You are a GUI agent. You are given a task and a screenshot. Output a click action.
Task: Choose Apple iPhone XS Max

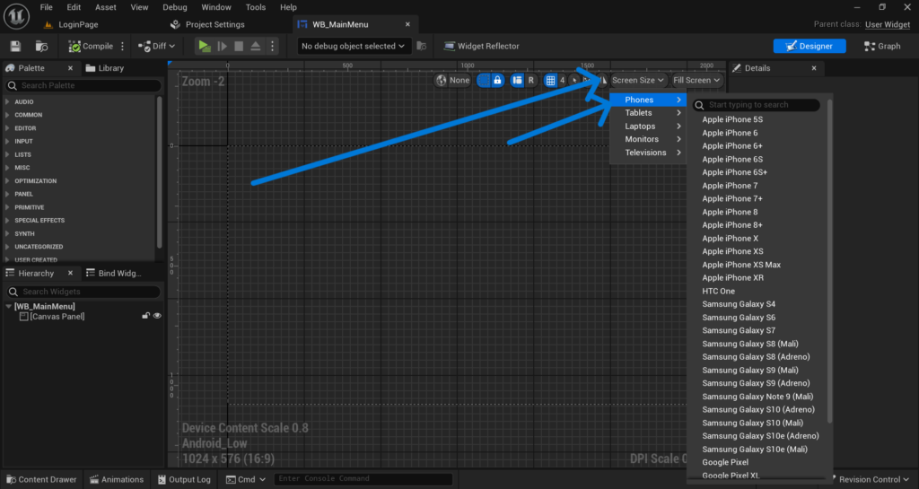(740, 265)
